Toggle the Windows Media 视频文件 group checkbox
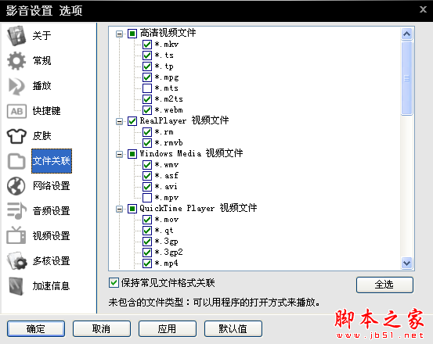This screenshot has height=344, width=433. tap(132, 154)
